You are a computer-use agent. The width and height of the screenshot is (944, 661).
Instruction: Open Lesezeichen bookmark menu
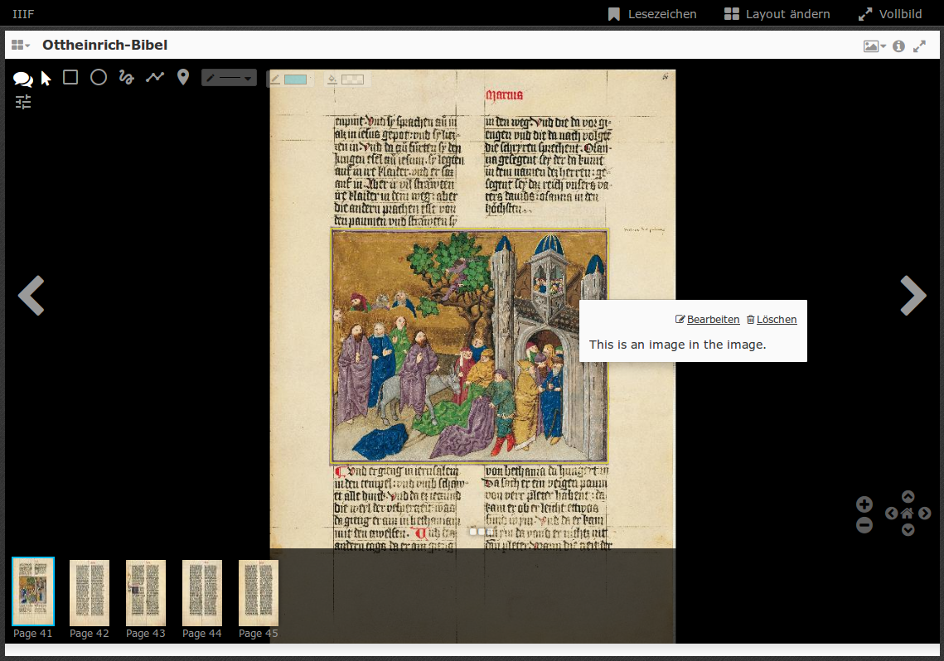[x=652, y=14]
